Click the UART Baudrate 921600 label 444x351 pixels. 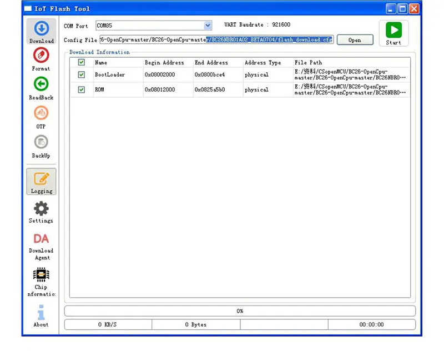pyautogui.click(x=257, y=24)
